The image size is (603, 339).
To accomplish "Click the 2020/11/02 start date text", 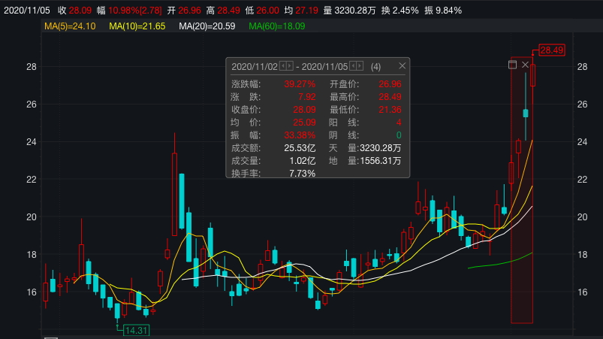I will tap(255, 67).
